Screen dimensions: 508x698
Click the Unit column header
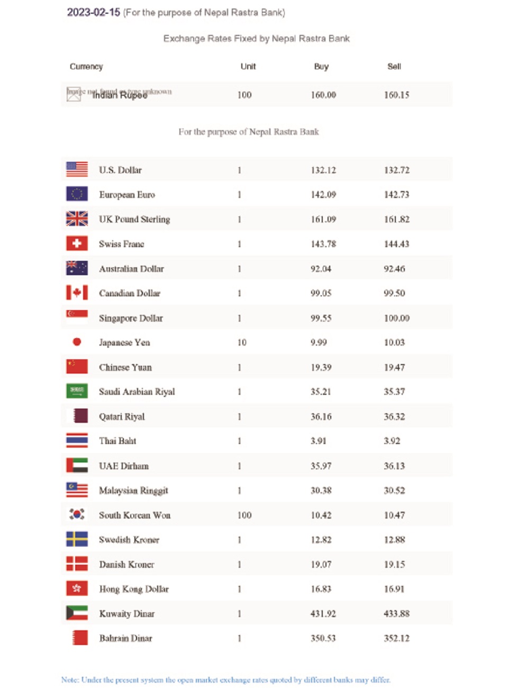tap(248, 66)
